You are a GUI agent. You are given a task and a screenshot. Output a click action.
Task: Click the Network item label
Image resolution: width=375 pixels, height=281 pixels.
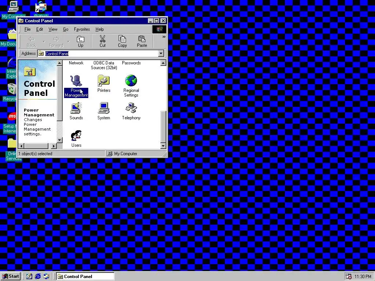(76, 63)
